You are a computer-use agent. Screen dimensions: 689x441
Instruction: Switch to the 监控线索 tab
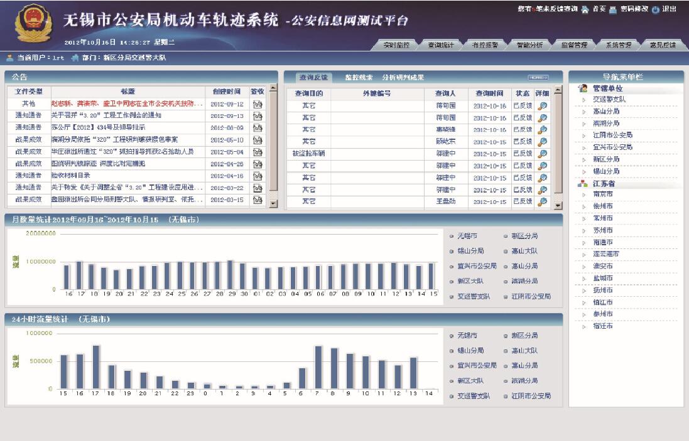coord(359,78)
